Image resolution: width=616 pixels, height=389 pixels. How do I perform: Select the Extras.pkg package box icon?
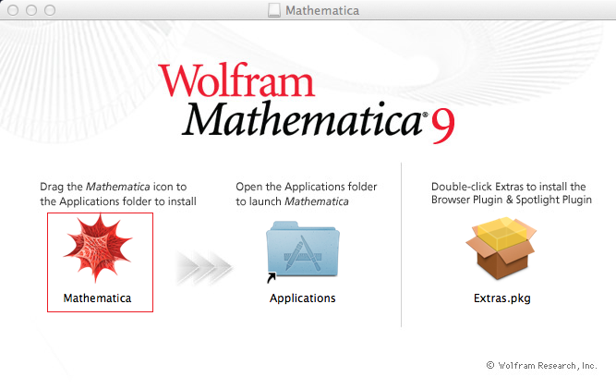(501, 249)
